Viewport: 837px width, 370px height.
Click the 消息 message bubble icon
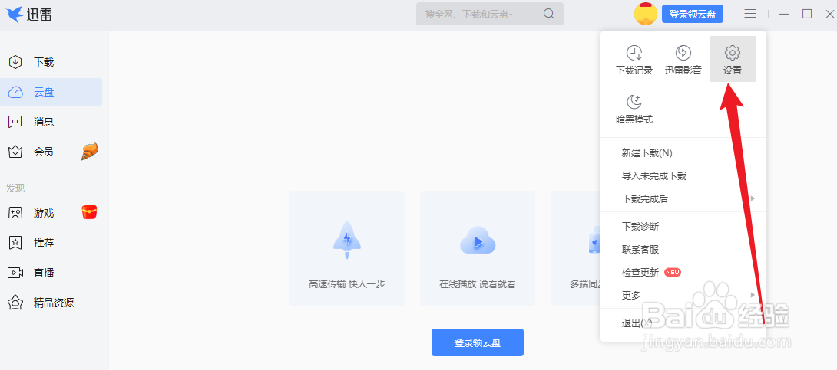pyautogui.click(x=15, y=122)
